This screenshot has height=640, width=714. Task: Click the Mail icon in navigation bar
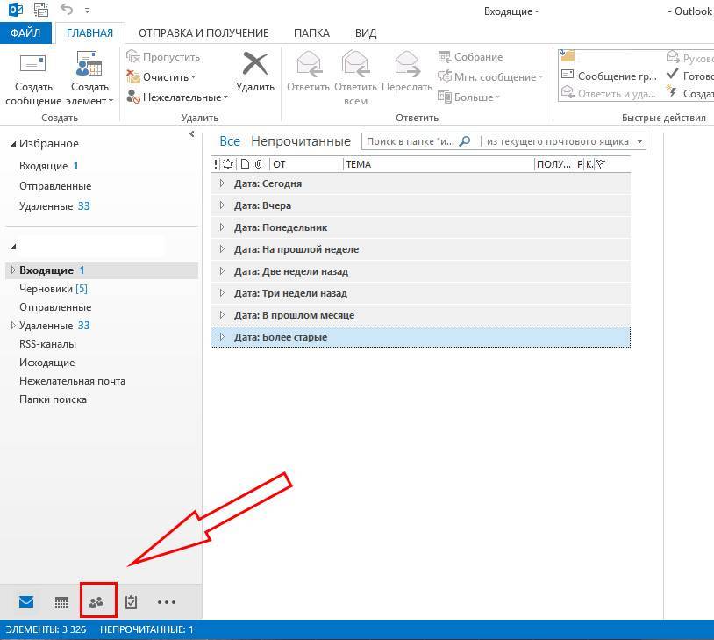[26, 602]
